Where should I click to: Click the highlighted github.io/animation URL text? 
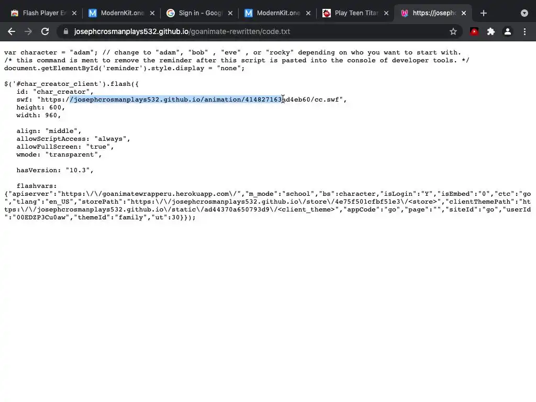point(176,99)
